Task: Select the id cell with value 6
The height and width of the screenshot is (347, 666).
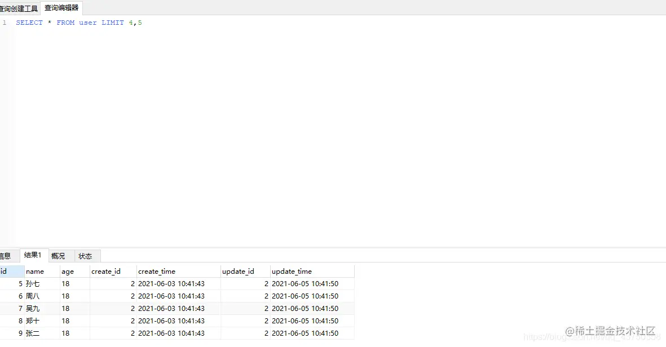Action: tap(12, 296)
